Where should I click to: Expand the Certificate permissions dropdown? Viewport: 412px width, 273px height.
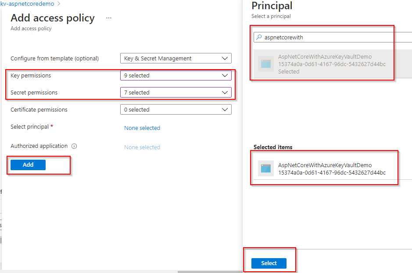[x=176, y=109]
